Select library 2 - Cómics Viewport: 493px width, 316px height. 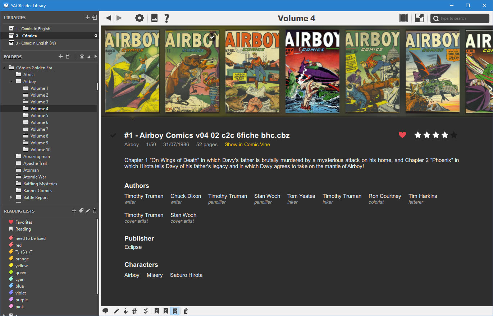(50, 36)
